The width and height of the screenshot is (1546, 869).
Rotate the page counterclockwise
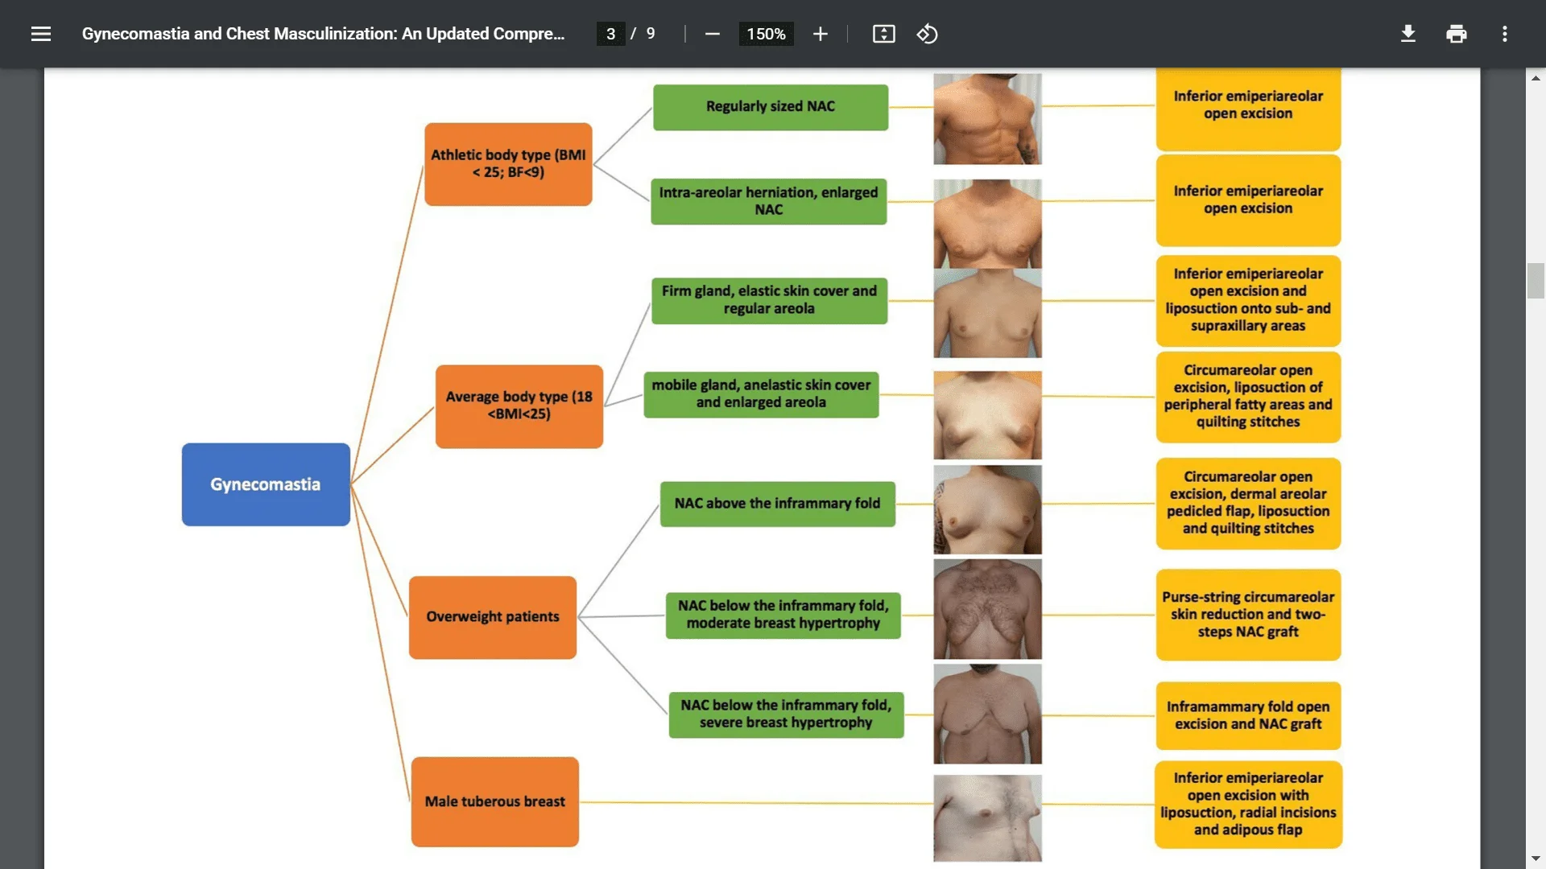click(928, 34)
